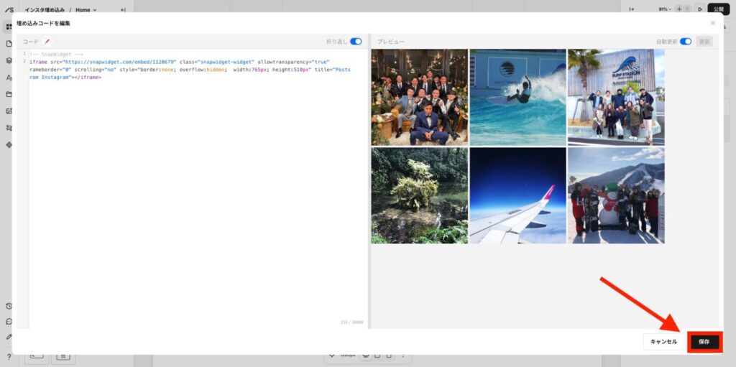Click the 保存 save button
The width and height of the screenshot is (736, 367).
(704, 342)
